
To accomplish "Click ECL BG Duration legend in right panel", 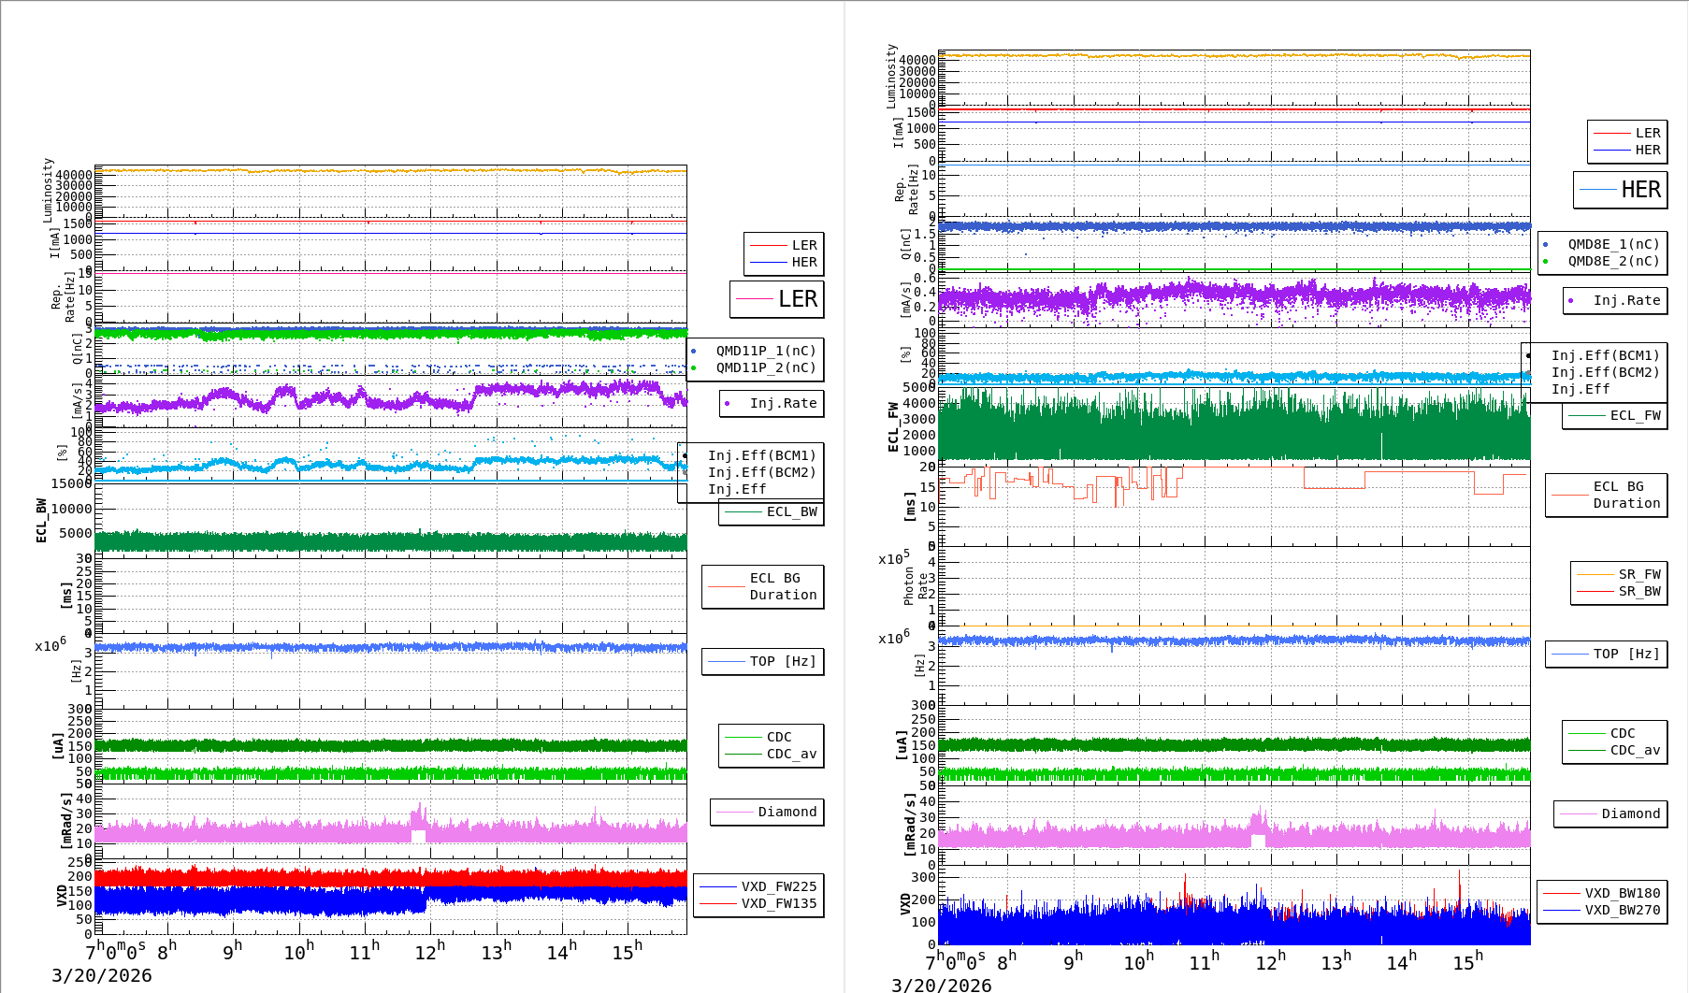I will coord(1625,495).
